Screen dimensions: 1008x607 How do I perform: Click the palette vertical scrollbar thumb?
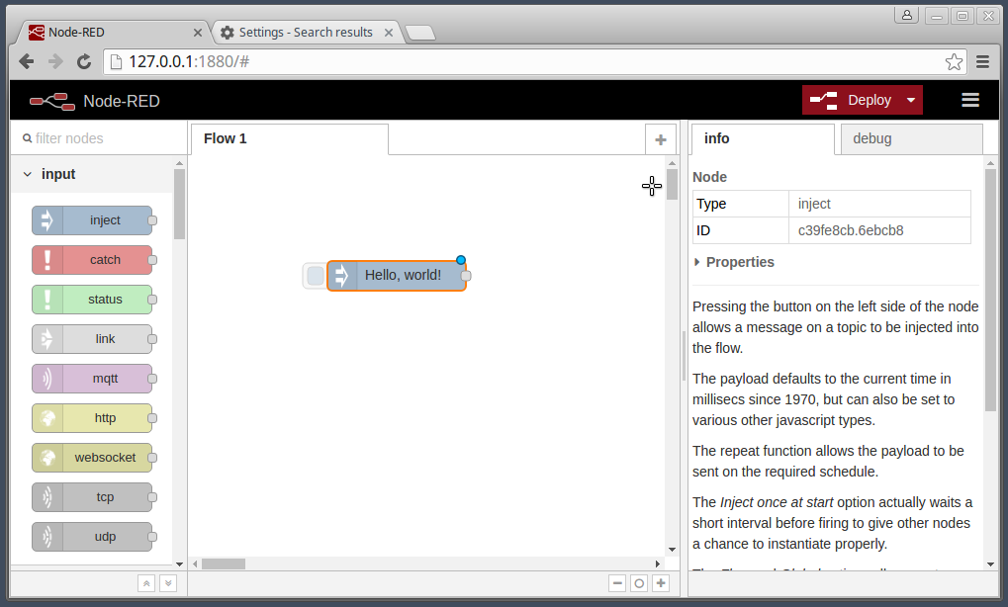click(179, 205)
